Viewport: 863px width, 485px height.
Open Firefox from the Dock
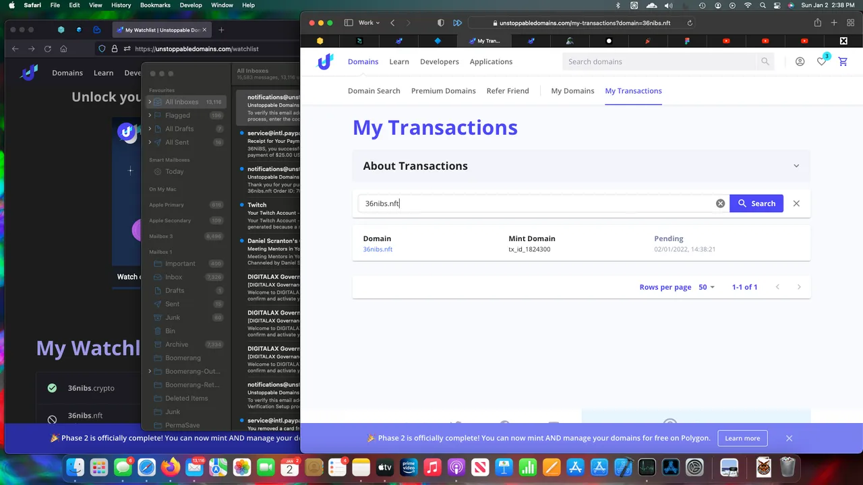(x=171, y=467)
